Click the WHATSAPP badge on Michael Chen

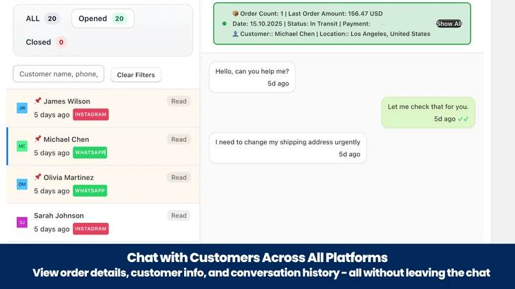click(90, 152)
